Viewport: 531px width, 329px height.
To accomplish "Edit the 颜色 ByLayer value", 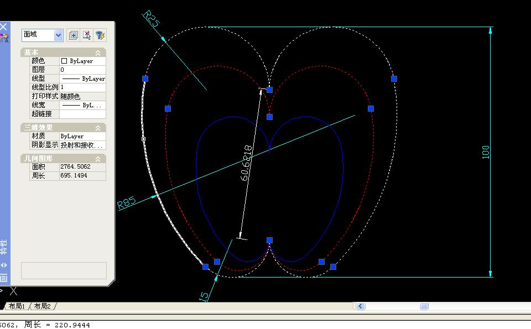I will click(x=82, y=61).
